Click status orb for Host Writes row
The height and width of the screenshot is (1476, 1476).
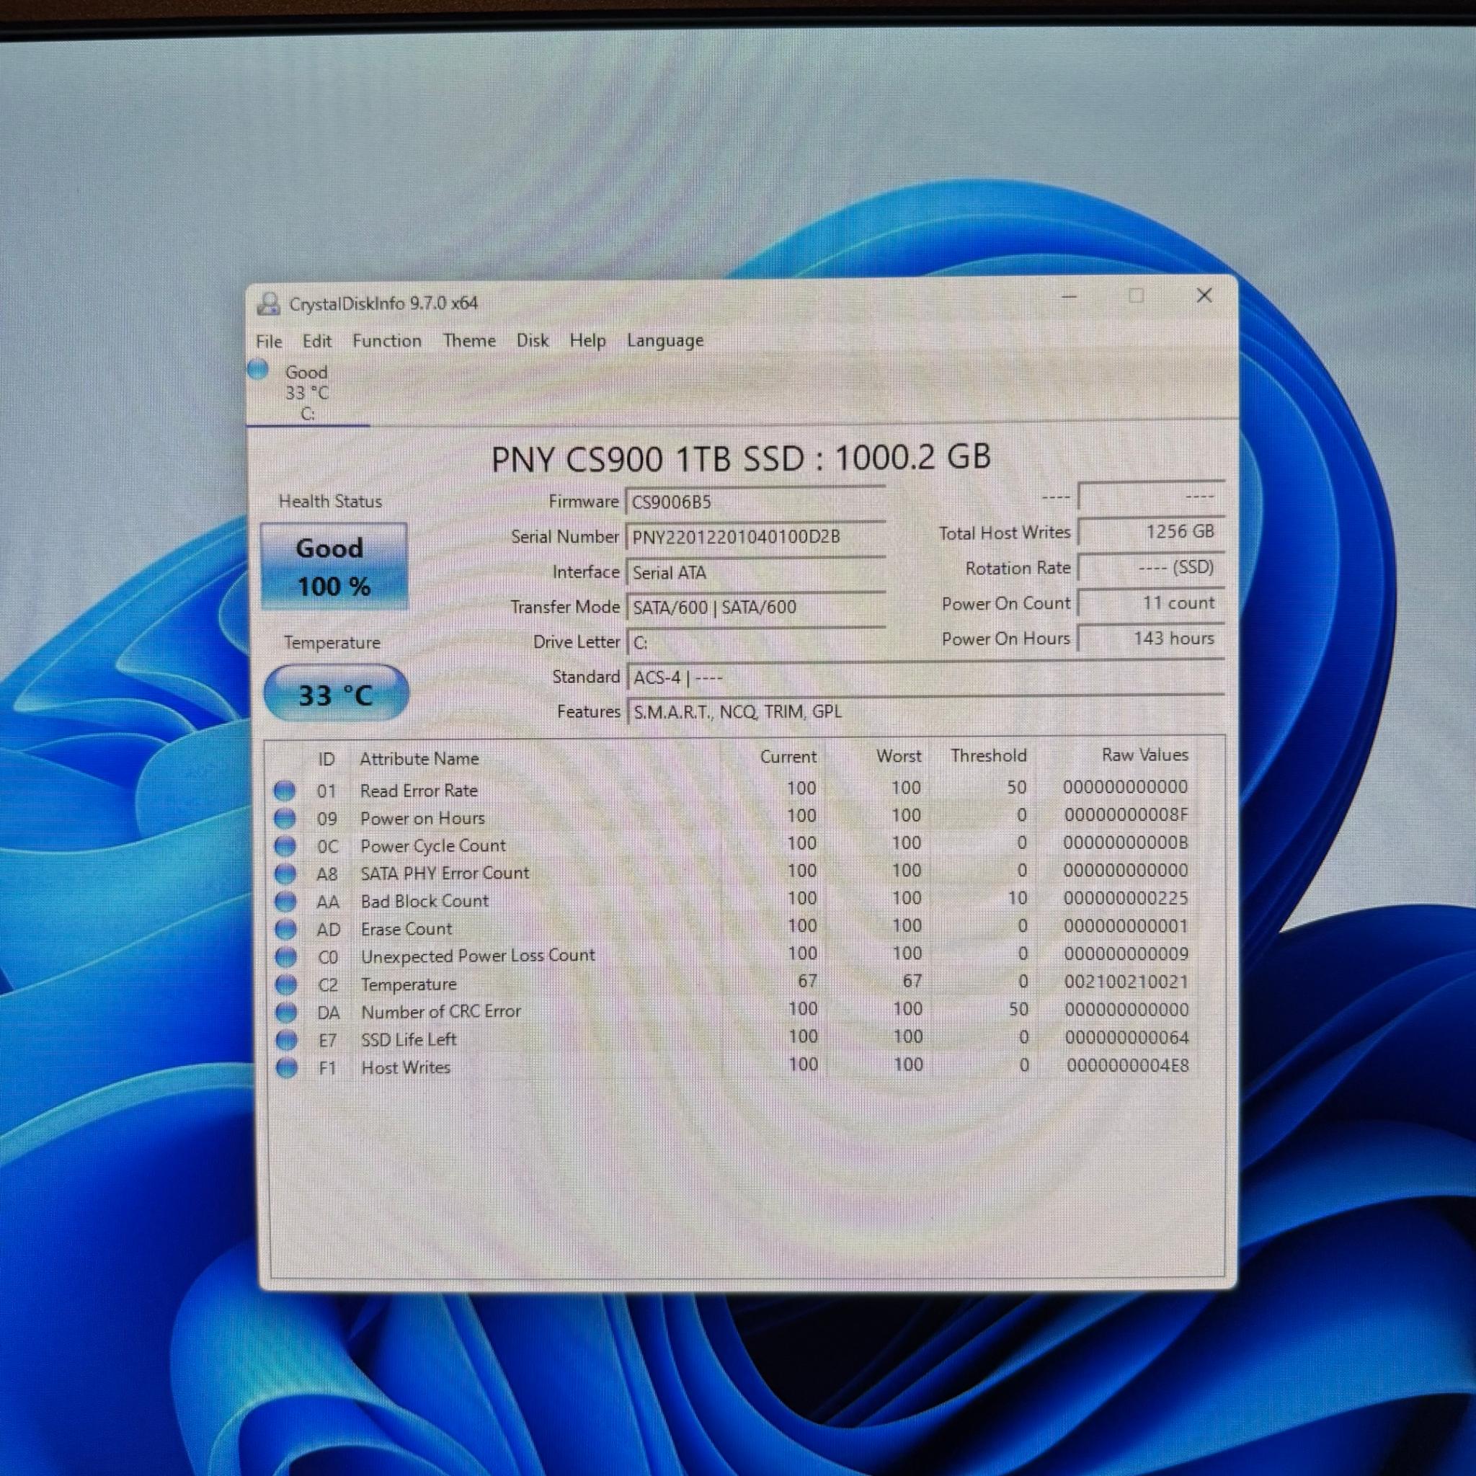tap(287, 1067)
